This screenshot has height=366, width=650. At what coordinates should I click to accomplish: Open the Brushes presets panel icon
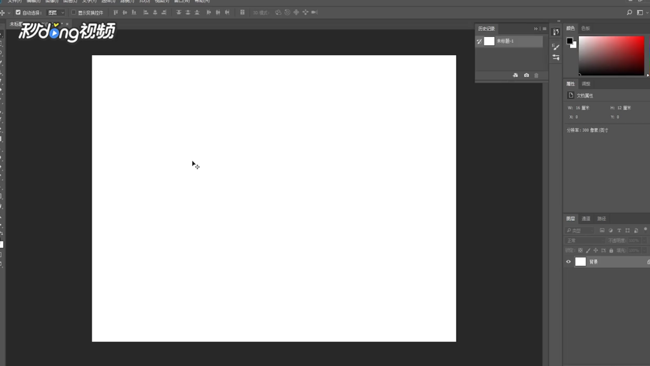pyautogui.click(x=556, y=58)
